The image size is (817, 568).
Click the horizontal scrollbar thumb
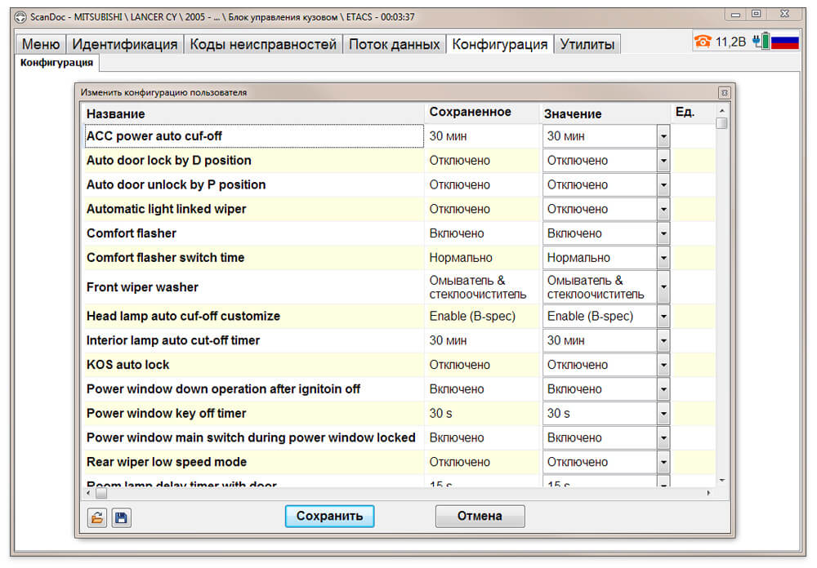point(101,492)
